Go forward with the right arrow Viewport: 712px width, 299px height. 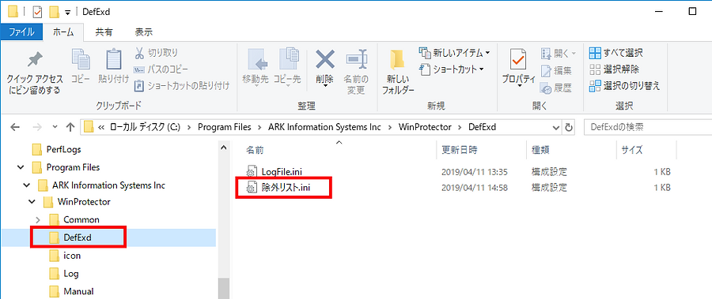(38, 127)
